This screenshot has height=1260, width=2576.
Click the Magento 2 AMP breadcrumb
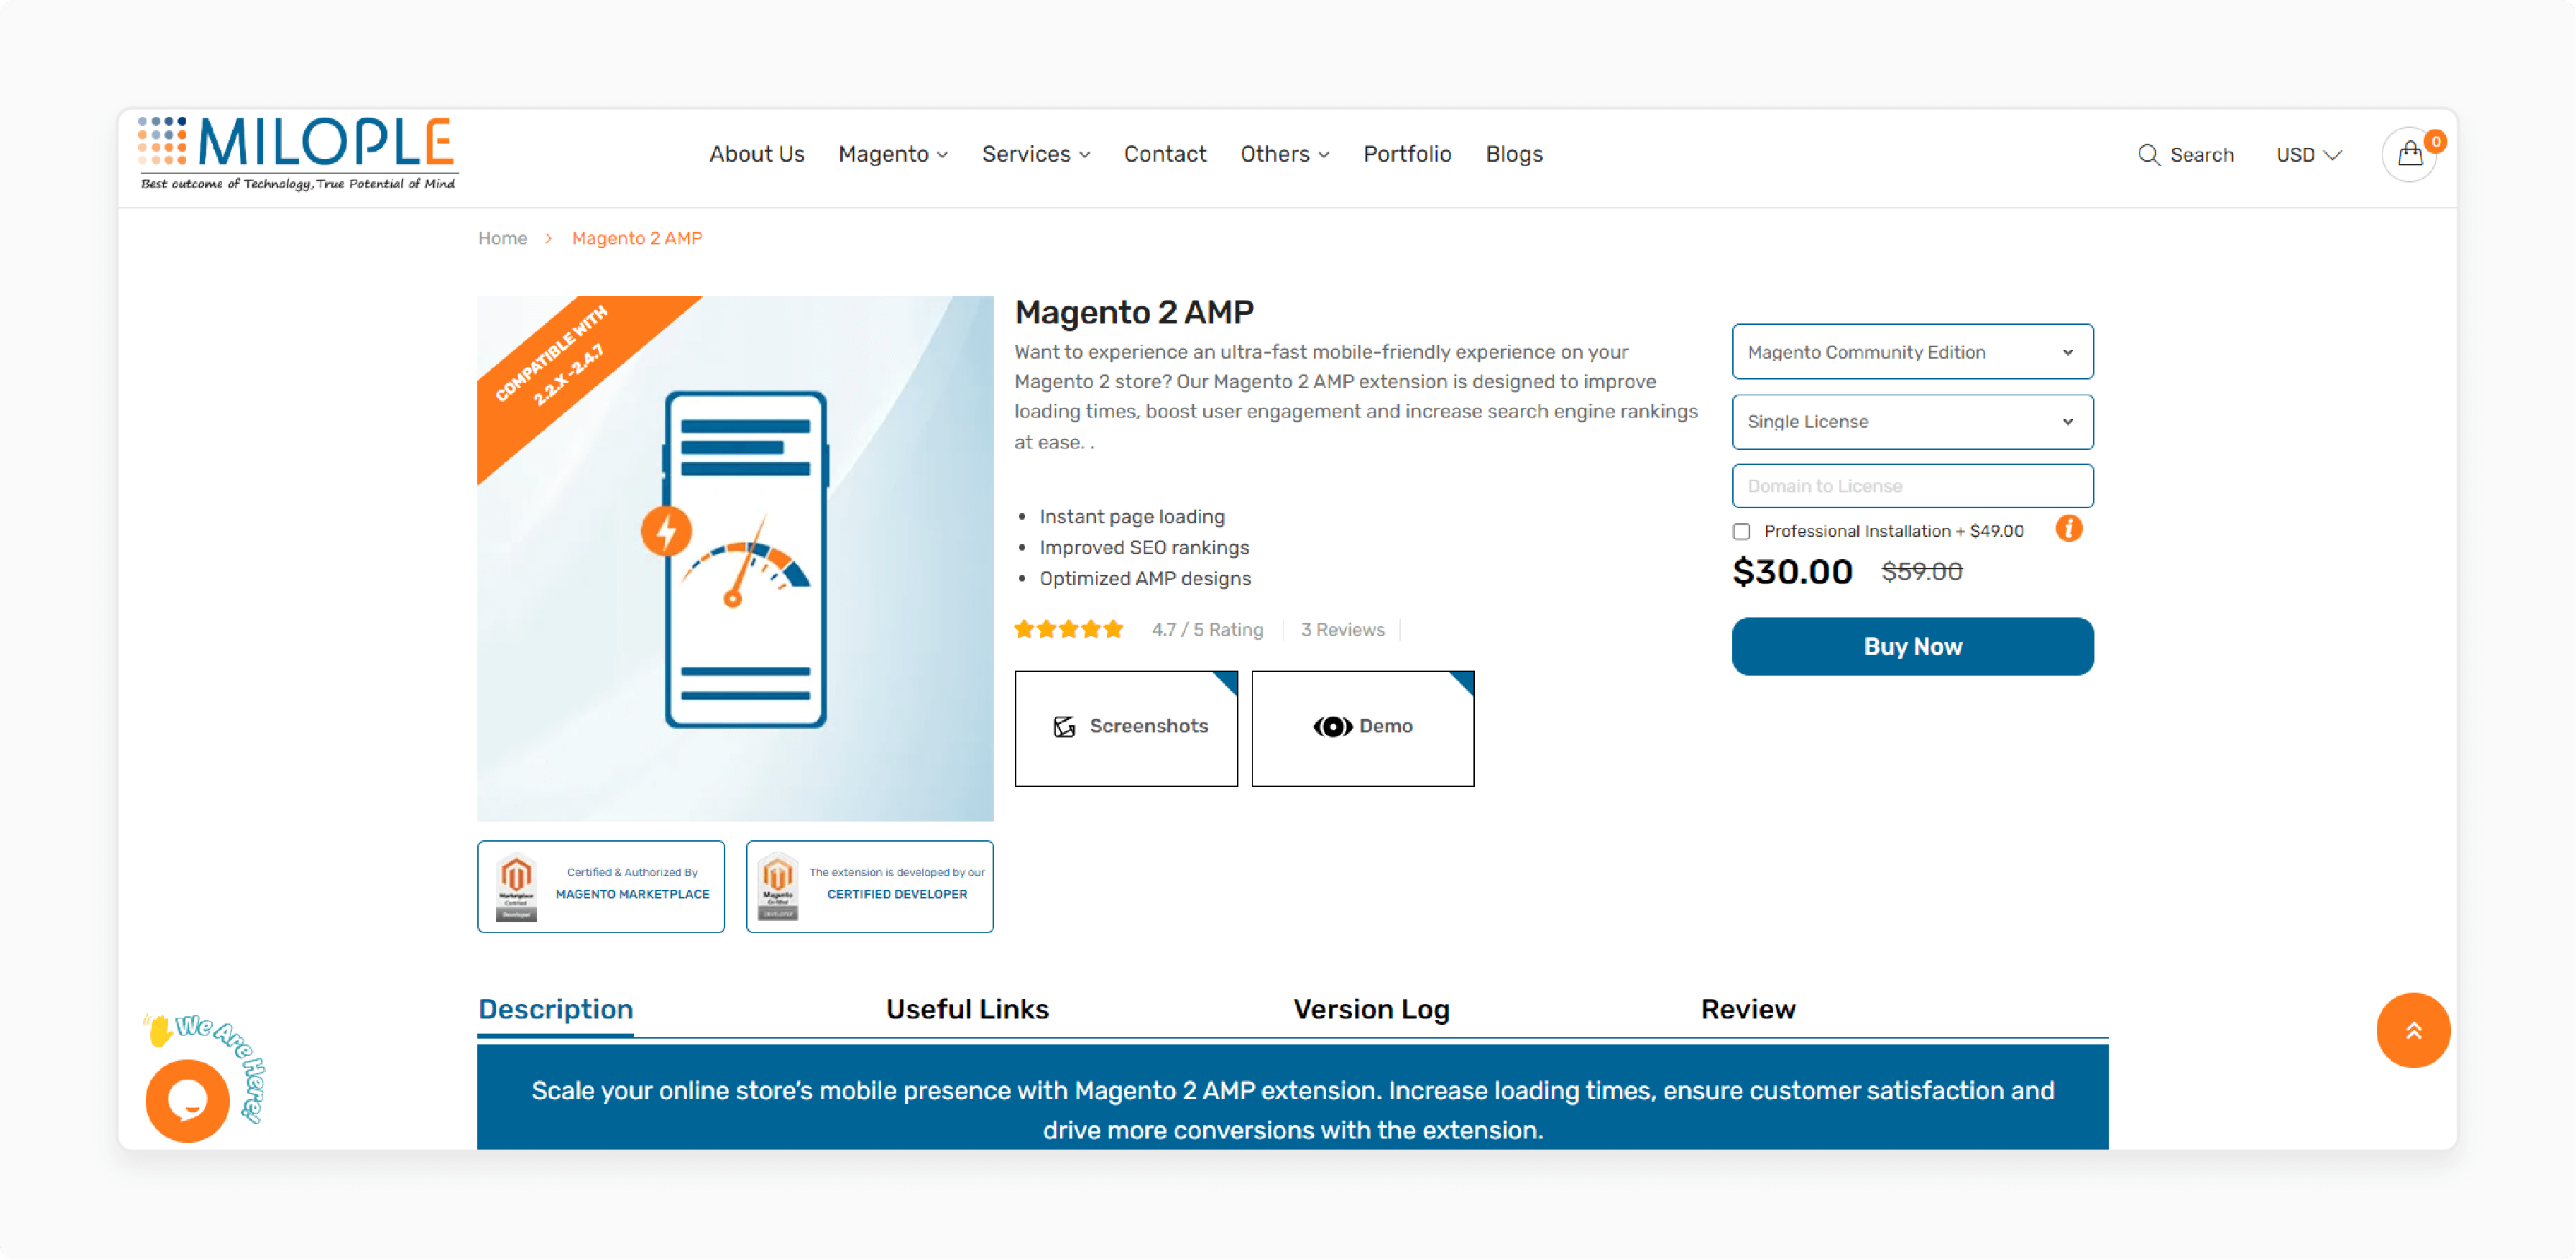(x=636, y=238)
